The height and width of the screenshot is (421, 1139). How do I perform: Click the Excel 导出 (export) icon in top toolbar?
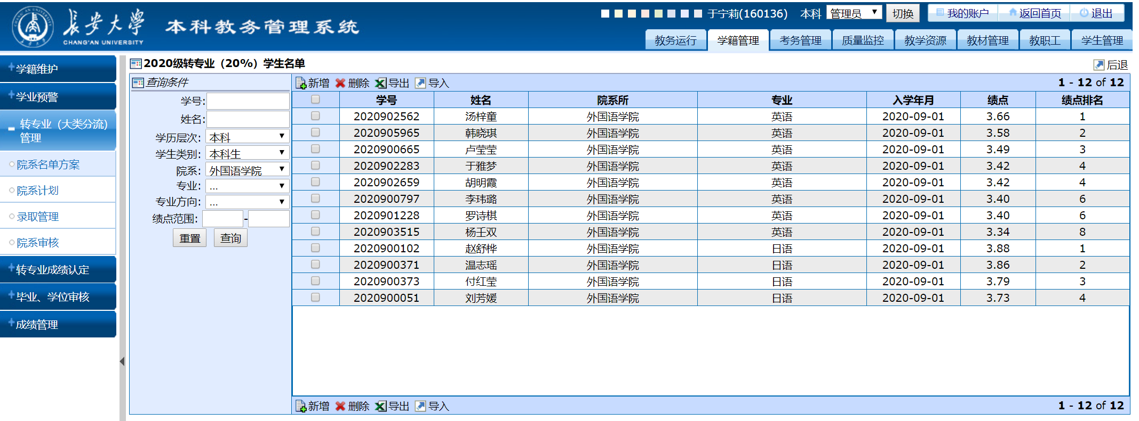click(x=380, y=84)
